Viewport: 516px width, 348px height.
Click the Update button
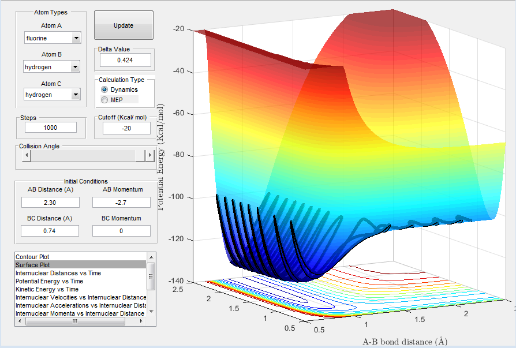(124, 25)
